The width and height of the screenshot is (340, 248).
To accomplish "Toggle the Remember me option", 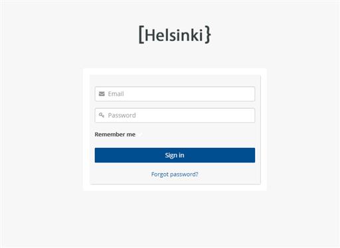I will [x=115, y=135].
